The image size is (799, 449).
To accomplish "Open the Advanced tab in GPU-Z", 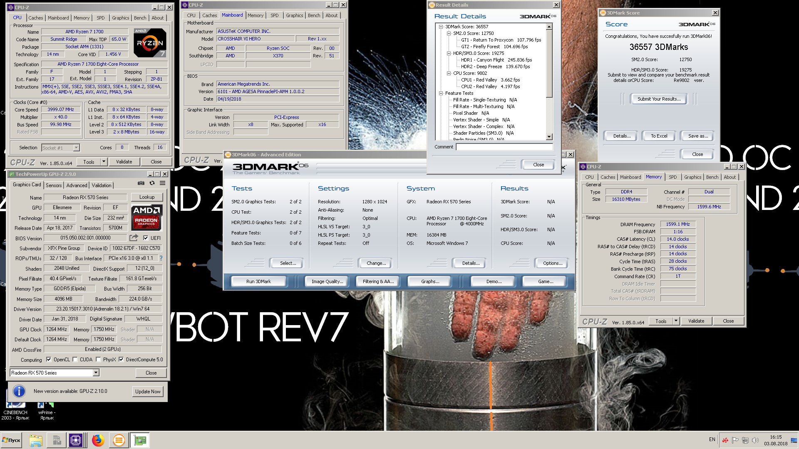I will coord(77,185).
